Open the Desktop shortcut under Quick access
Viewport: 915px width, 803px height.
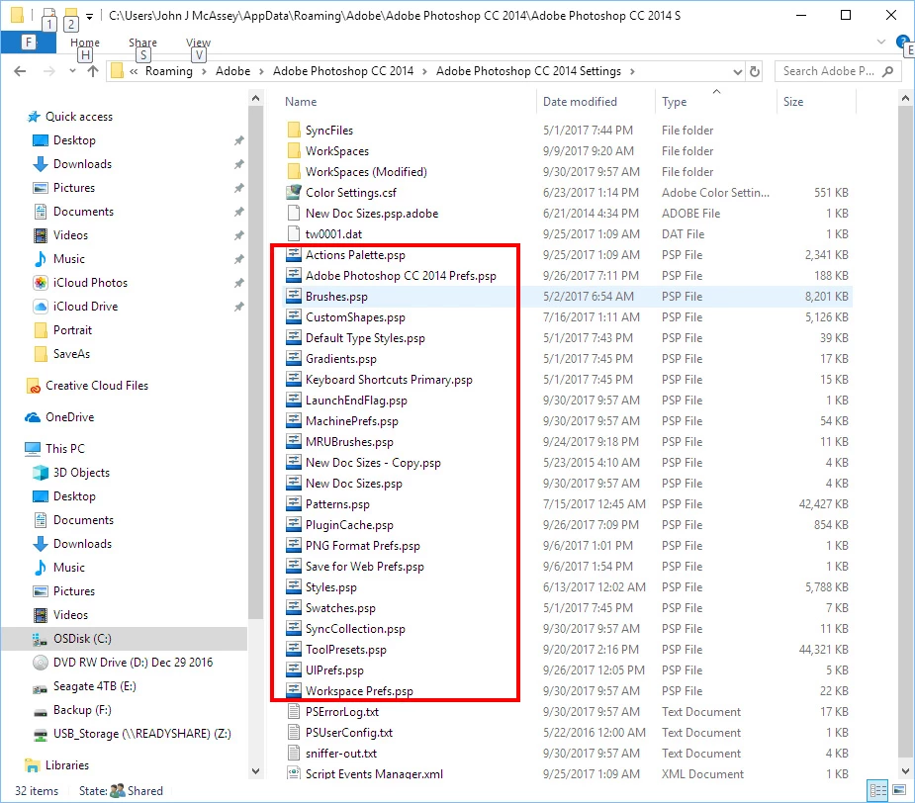click(x=74, y=140)
